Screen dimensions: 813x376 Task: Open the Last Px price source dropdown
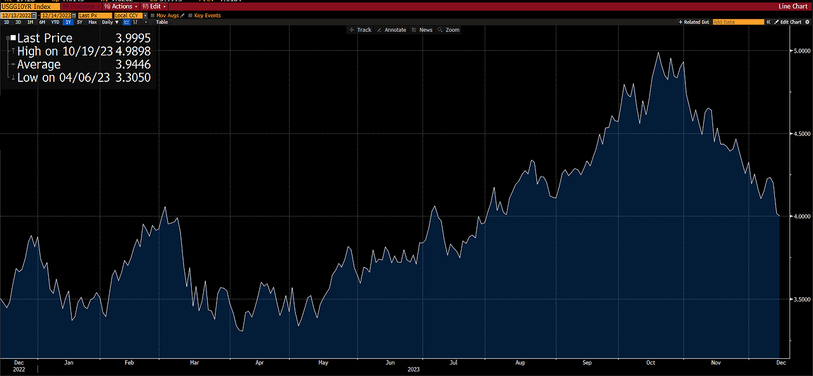93,15
